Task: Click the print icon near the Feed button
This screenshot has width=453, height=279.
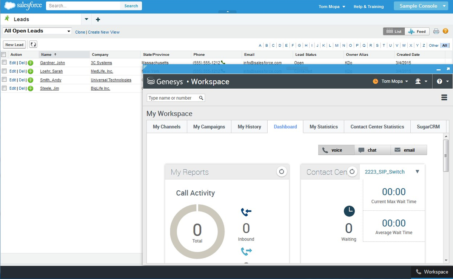Action: tap(436, 31)
